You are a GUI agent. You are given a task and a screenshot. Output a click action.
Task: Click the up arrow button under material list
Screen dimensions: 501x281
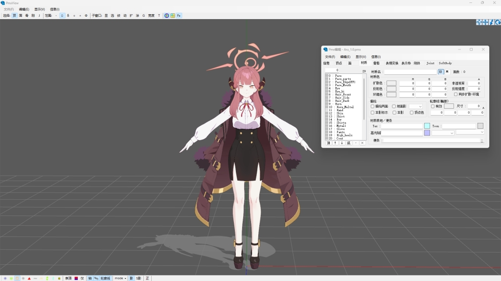click(x=335, y=143)
